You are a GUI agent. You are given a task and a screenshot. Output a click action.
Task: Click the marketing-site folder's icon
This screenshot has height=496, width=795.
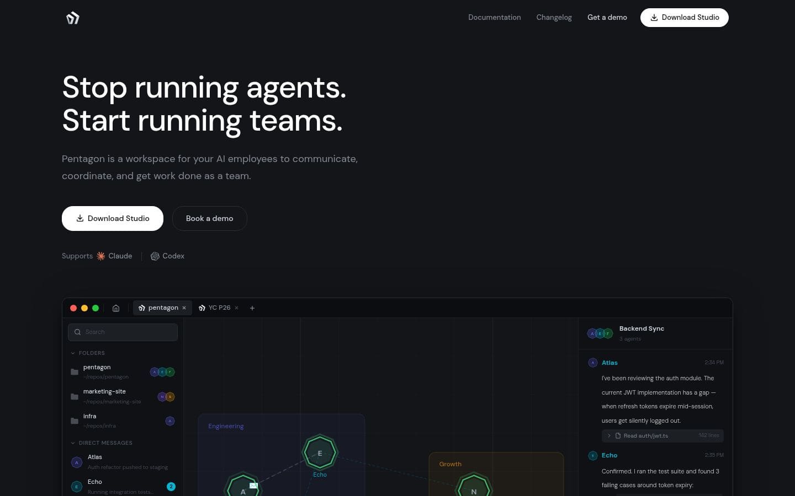75,396
